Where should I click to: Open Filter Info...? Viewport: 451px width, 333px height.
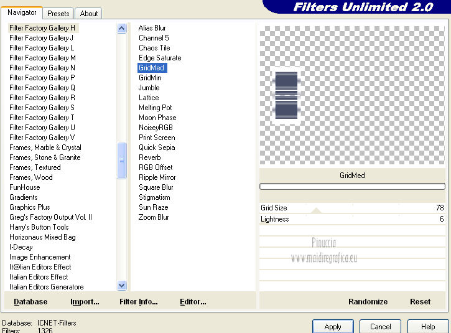tap(139, 302)
